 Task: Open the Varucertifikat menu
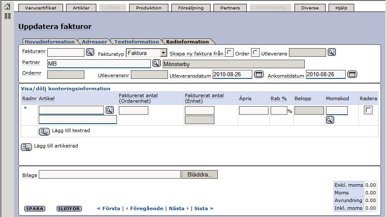41,8
